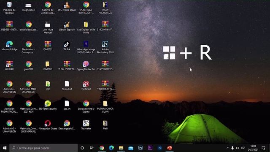The width and height of the screenshot is (270, 152).
Task: Select Admisión PREMATRICUL... Chrome file
Action: click(x=9, y=106)
